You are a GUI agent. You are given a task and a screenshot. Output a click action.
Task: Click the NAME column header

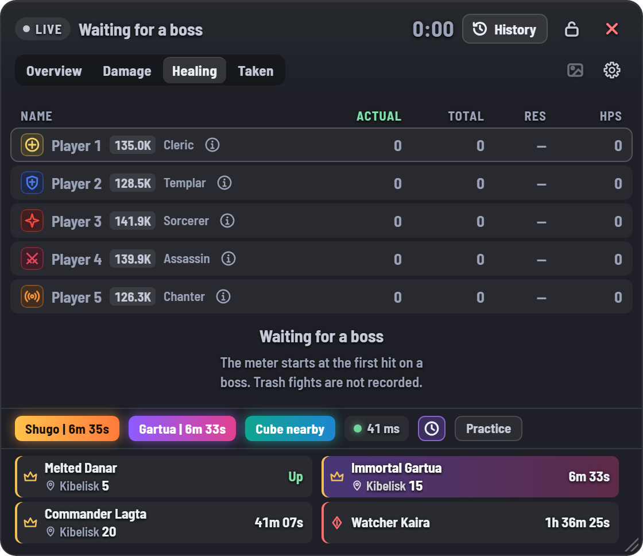click(x=37, y=116)
